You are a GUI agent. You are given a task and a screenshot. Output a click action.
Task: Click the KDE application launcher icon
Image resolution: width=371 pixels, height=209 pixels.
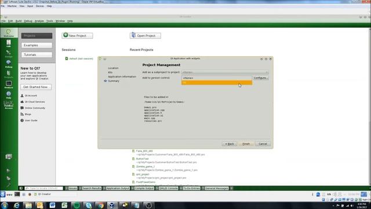[3, 194]
